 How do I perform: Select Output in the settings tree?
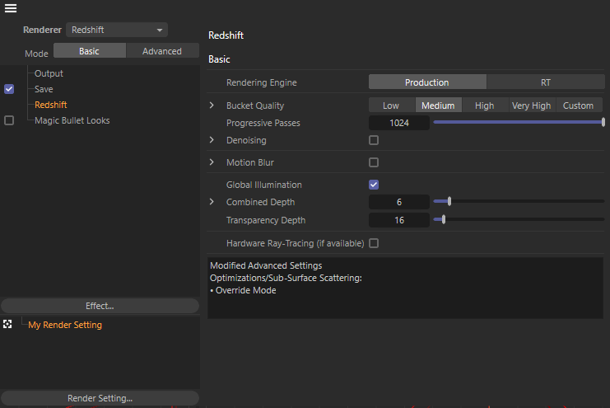pyautogui.click(x=49, y=73)
